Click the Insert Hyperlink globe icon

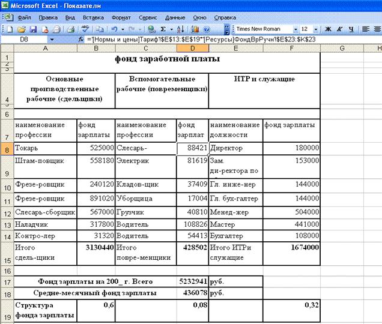point(151,29)
